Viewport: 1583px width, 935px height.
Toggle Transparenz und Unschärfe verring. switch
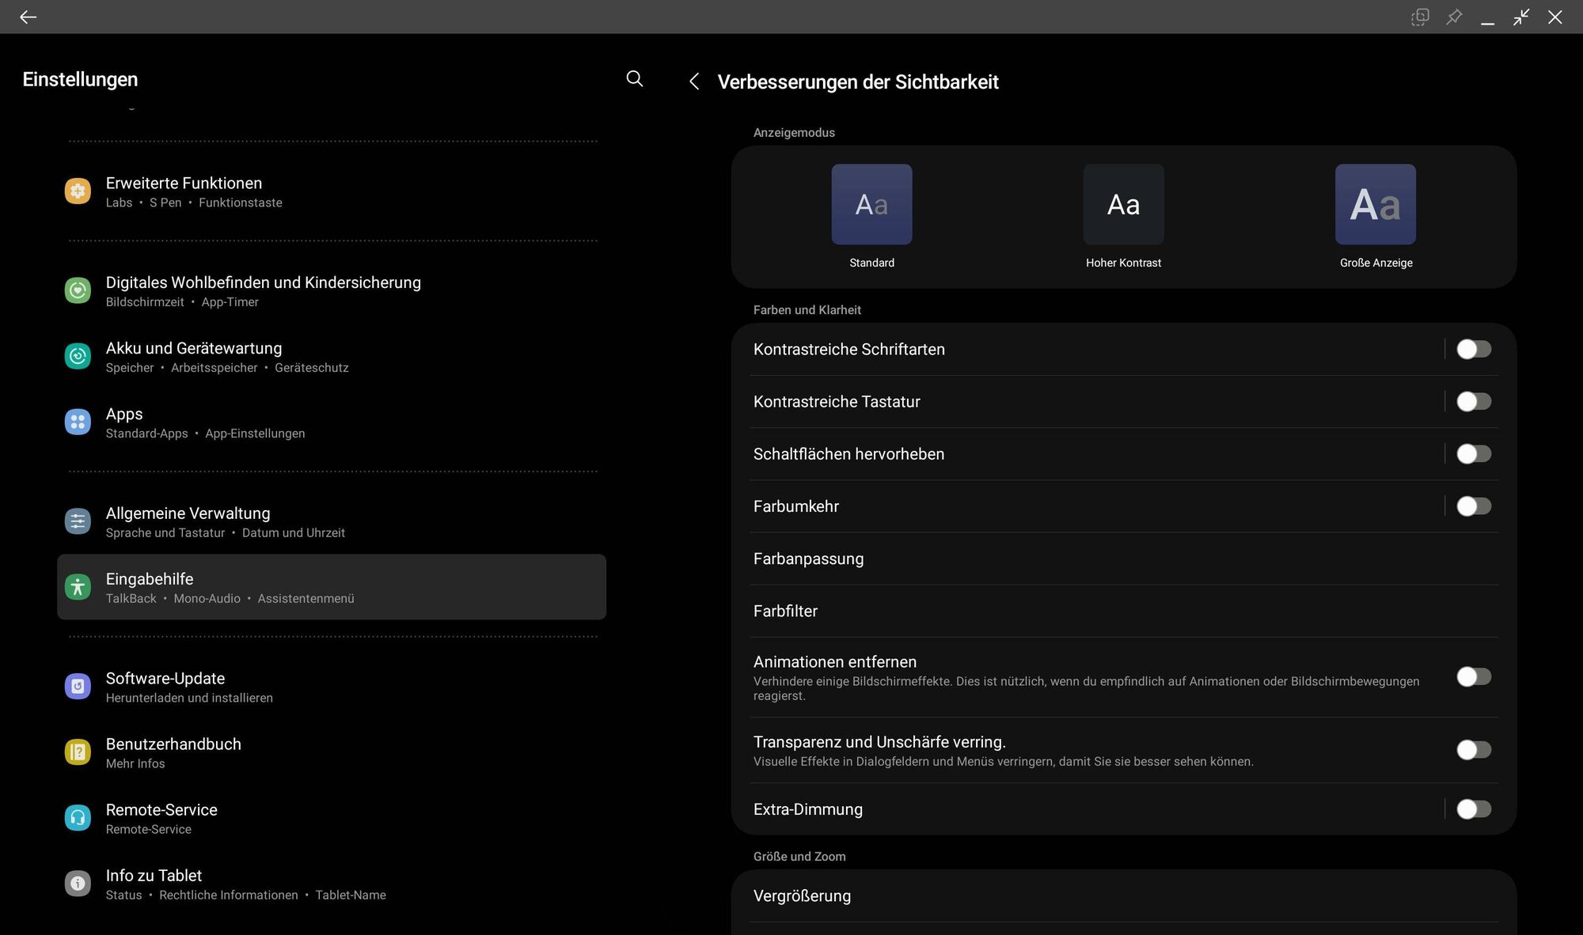point(1474,750)
